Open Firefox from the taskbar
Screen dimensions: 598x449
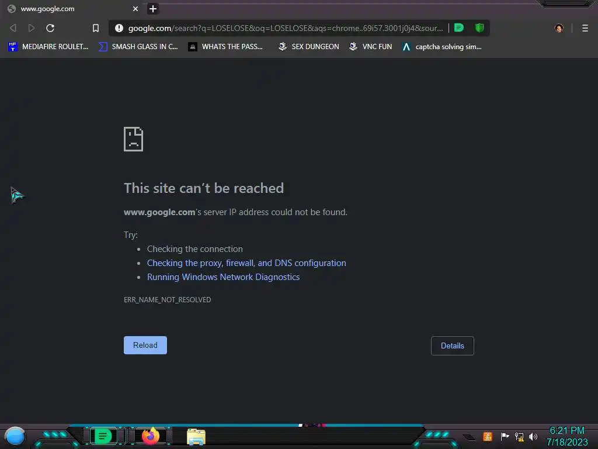click(151, 436)
